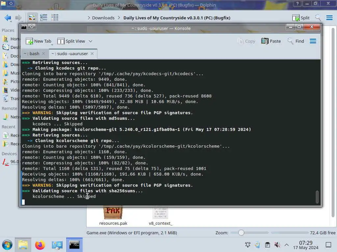Go back in Dolphin navigation
Screen dimensions: 337x252
[x=8, y=18]
